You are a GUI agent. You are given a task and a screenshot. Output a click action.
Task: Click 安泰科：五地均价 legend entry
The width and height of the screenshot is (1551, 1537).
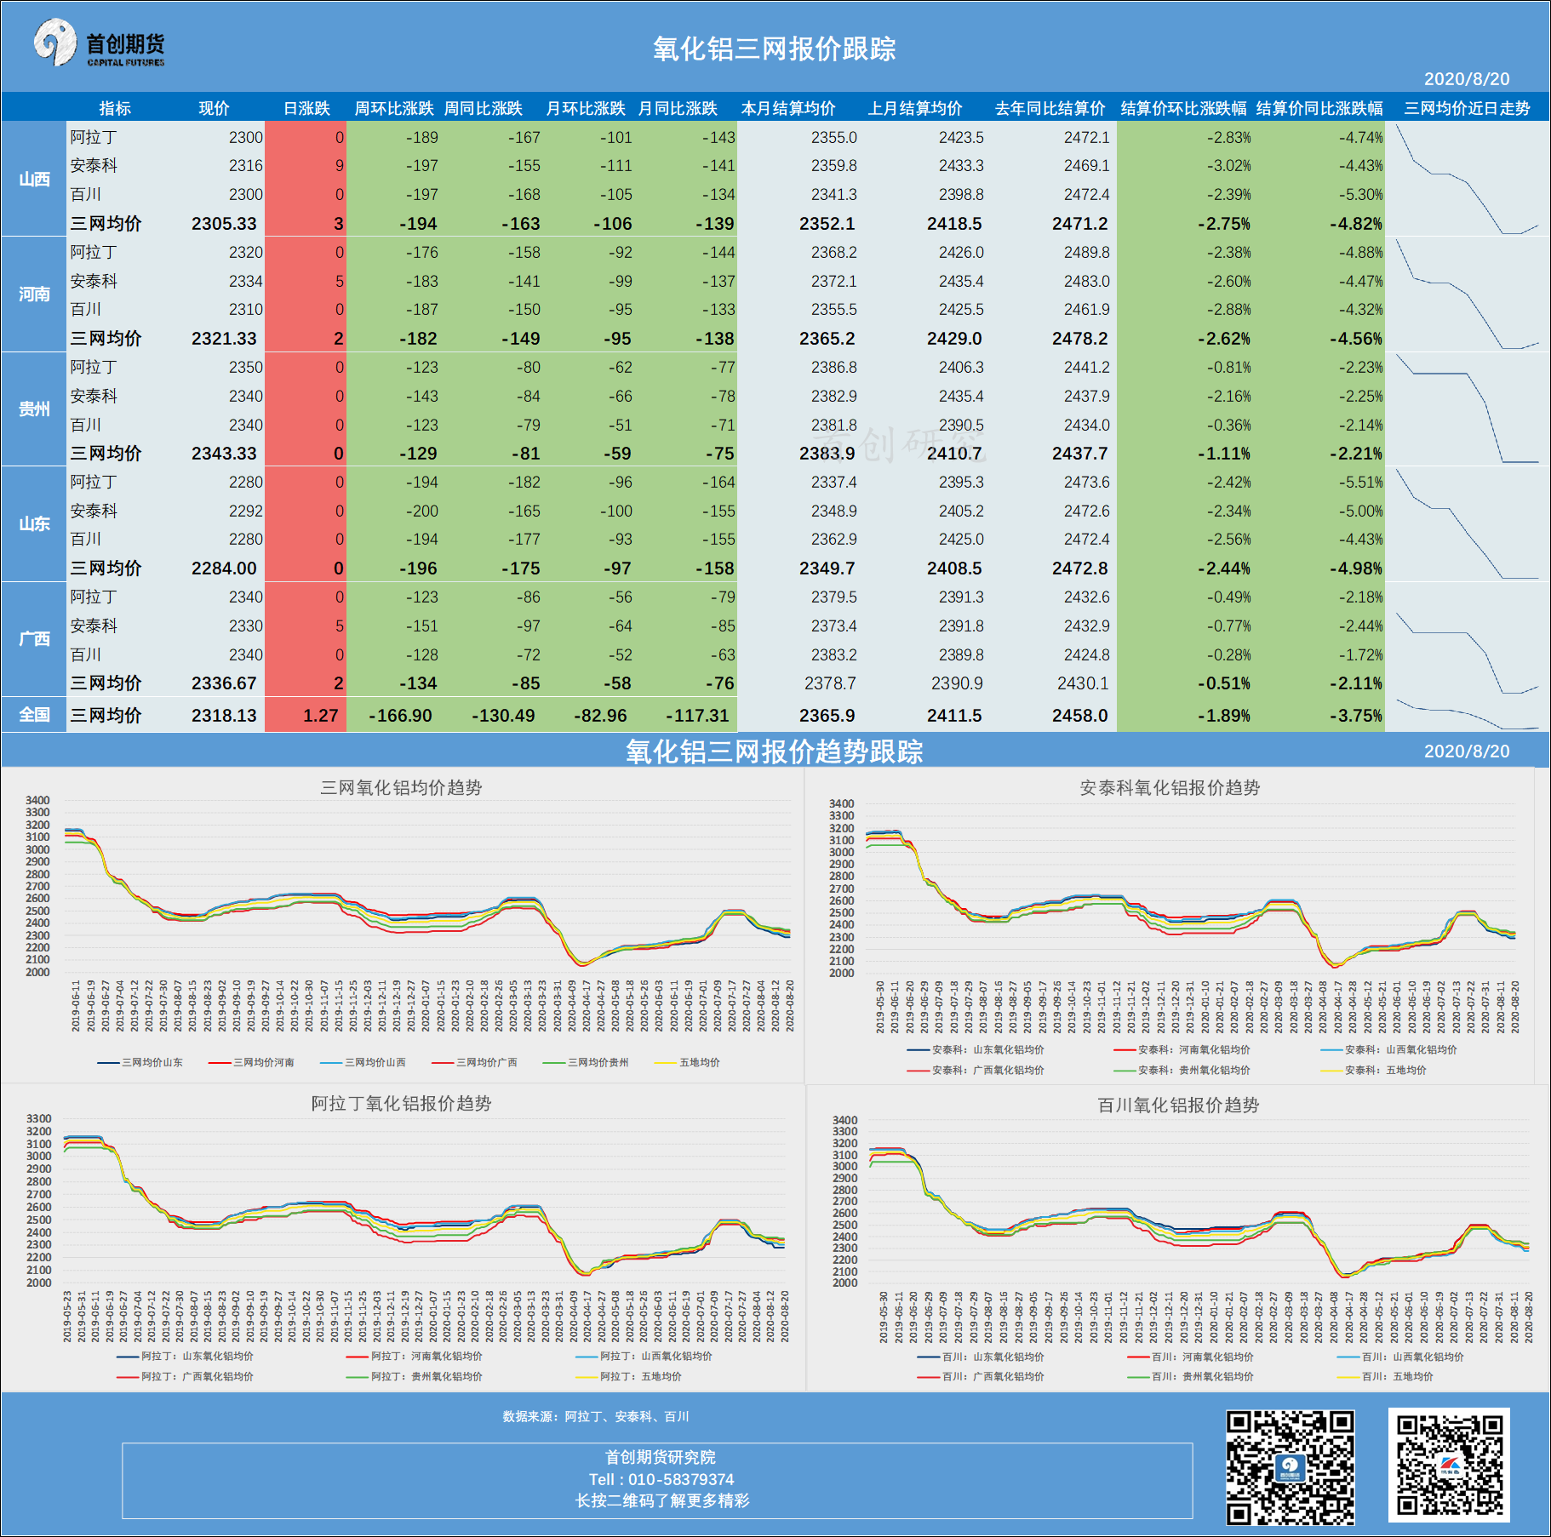pos(1374,1070)
